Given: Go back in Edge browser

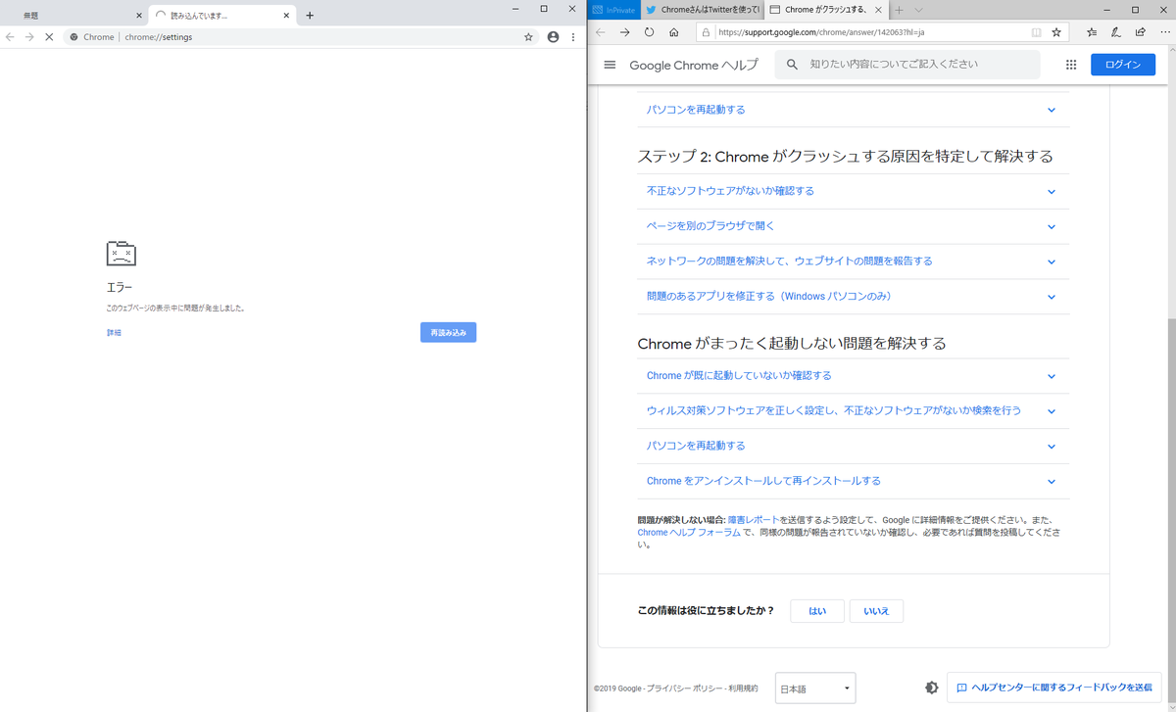Looking at the screenshot, I should [602, 31].
